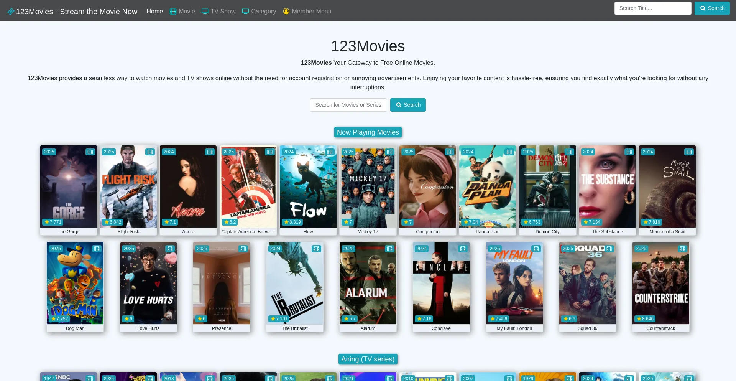Click film icon on The Substance poster
Image resolution: width=736 pixels, height=381 pixels.
[629, 152]
